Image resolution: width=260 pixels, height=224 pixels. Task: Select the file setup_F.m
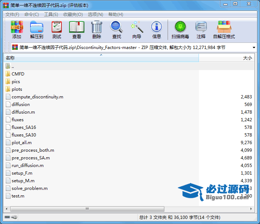click(x=22, y=173)
